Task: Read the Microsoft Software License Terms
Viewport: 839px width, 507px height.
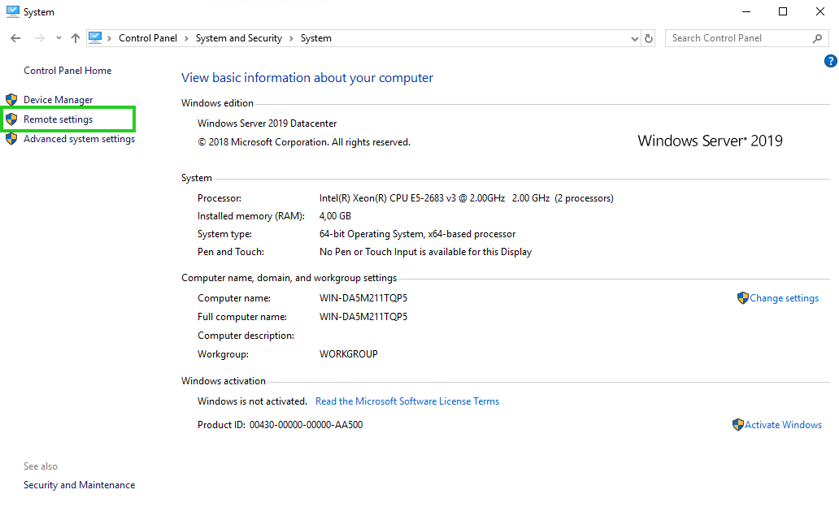Action: pos(407,401)
